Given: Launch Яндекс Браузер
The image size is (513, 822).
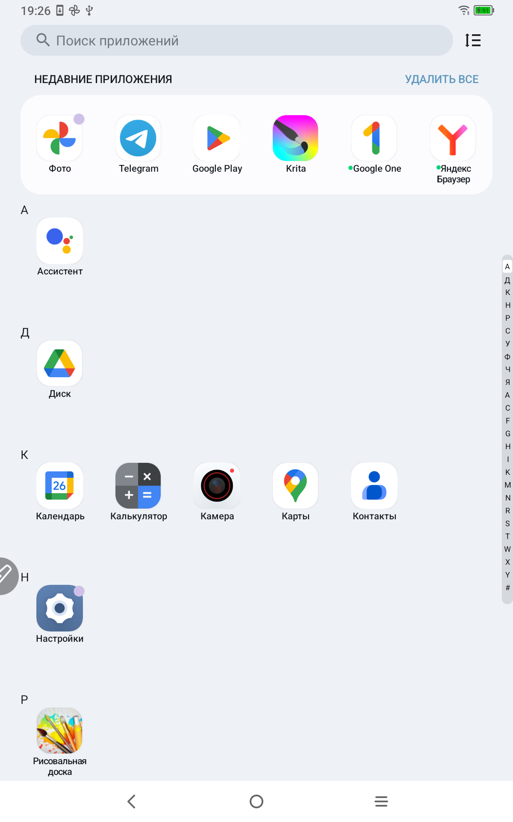Looking at the screenshot, I should click(453, 138).
